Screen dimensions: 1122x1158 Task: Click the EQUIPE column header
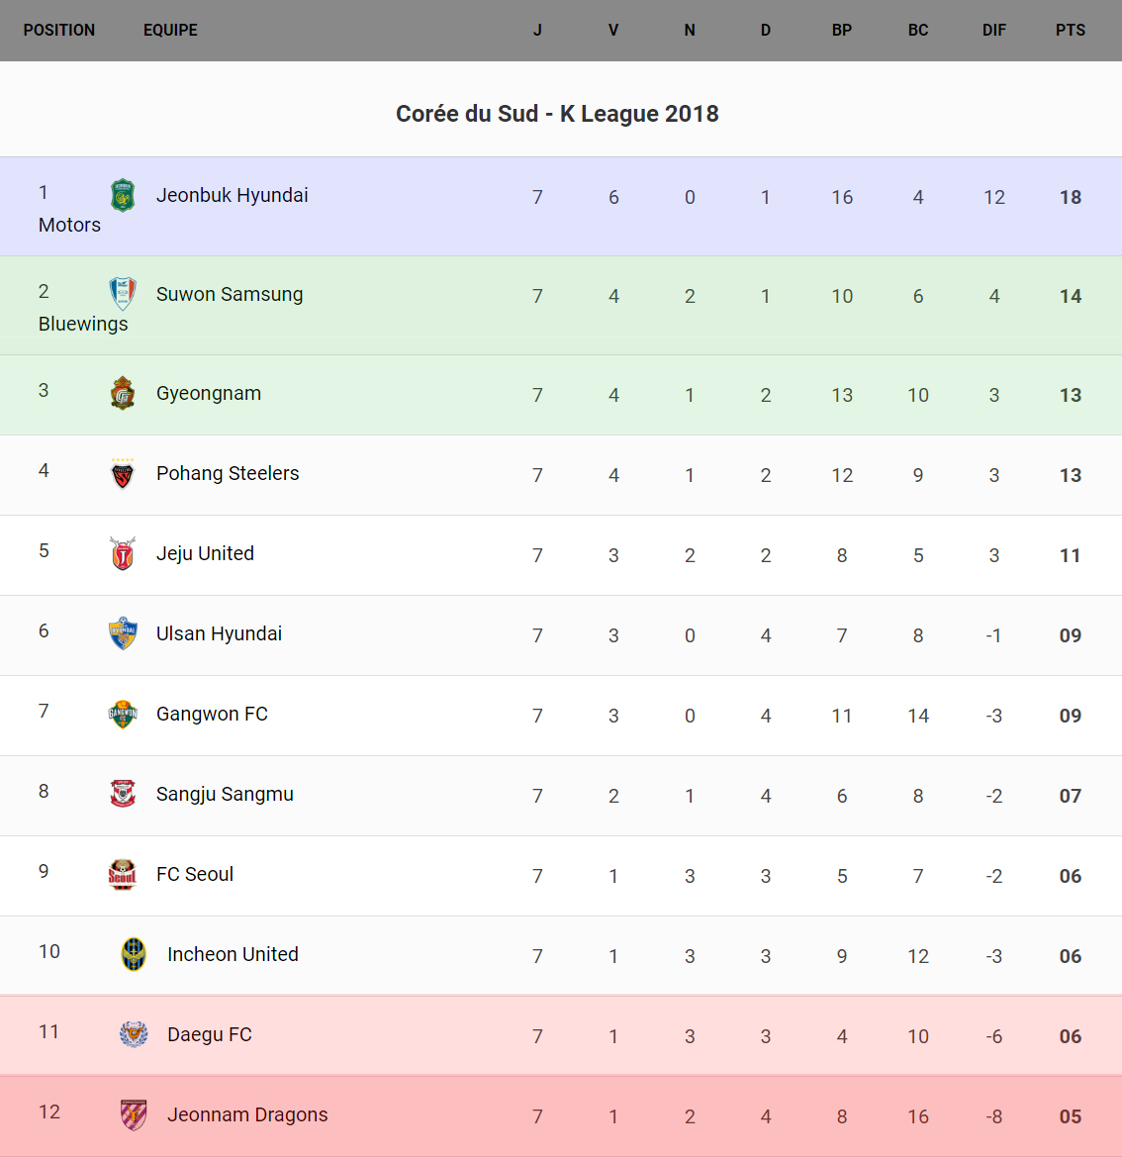point(170,31)
